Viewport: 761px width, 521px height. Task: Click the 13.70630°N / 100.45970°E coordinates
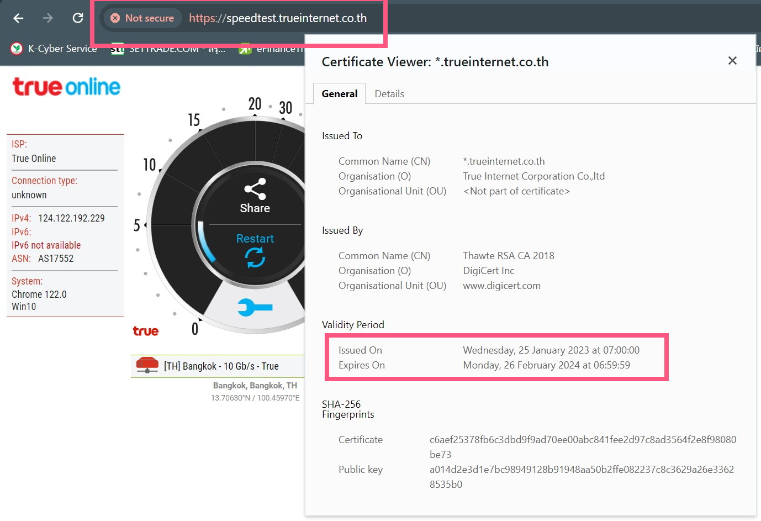[x=255, y=398]
